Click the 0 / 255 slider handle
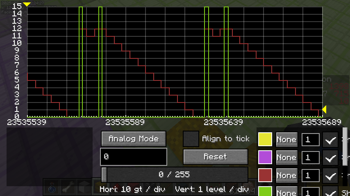 tap(104, 175)
